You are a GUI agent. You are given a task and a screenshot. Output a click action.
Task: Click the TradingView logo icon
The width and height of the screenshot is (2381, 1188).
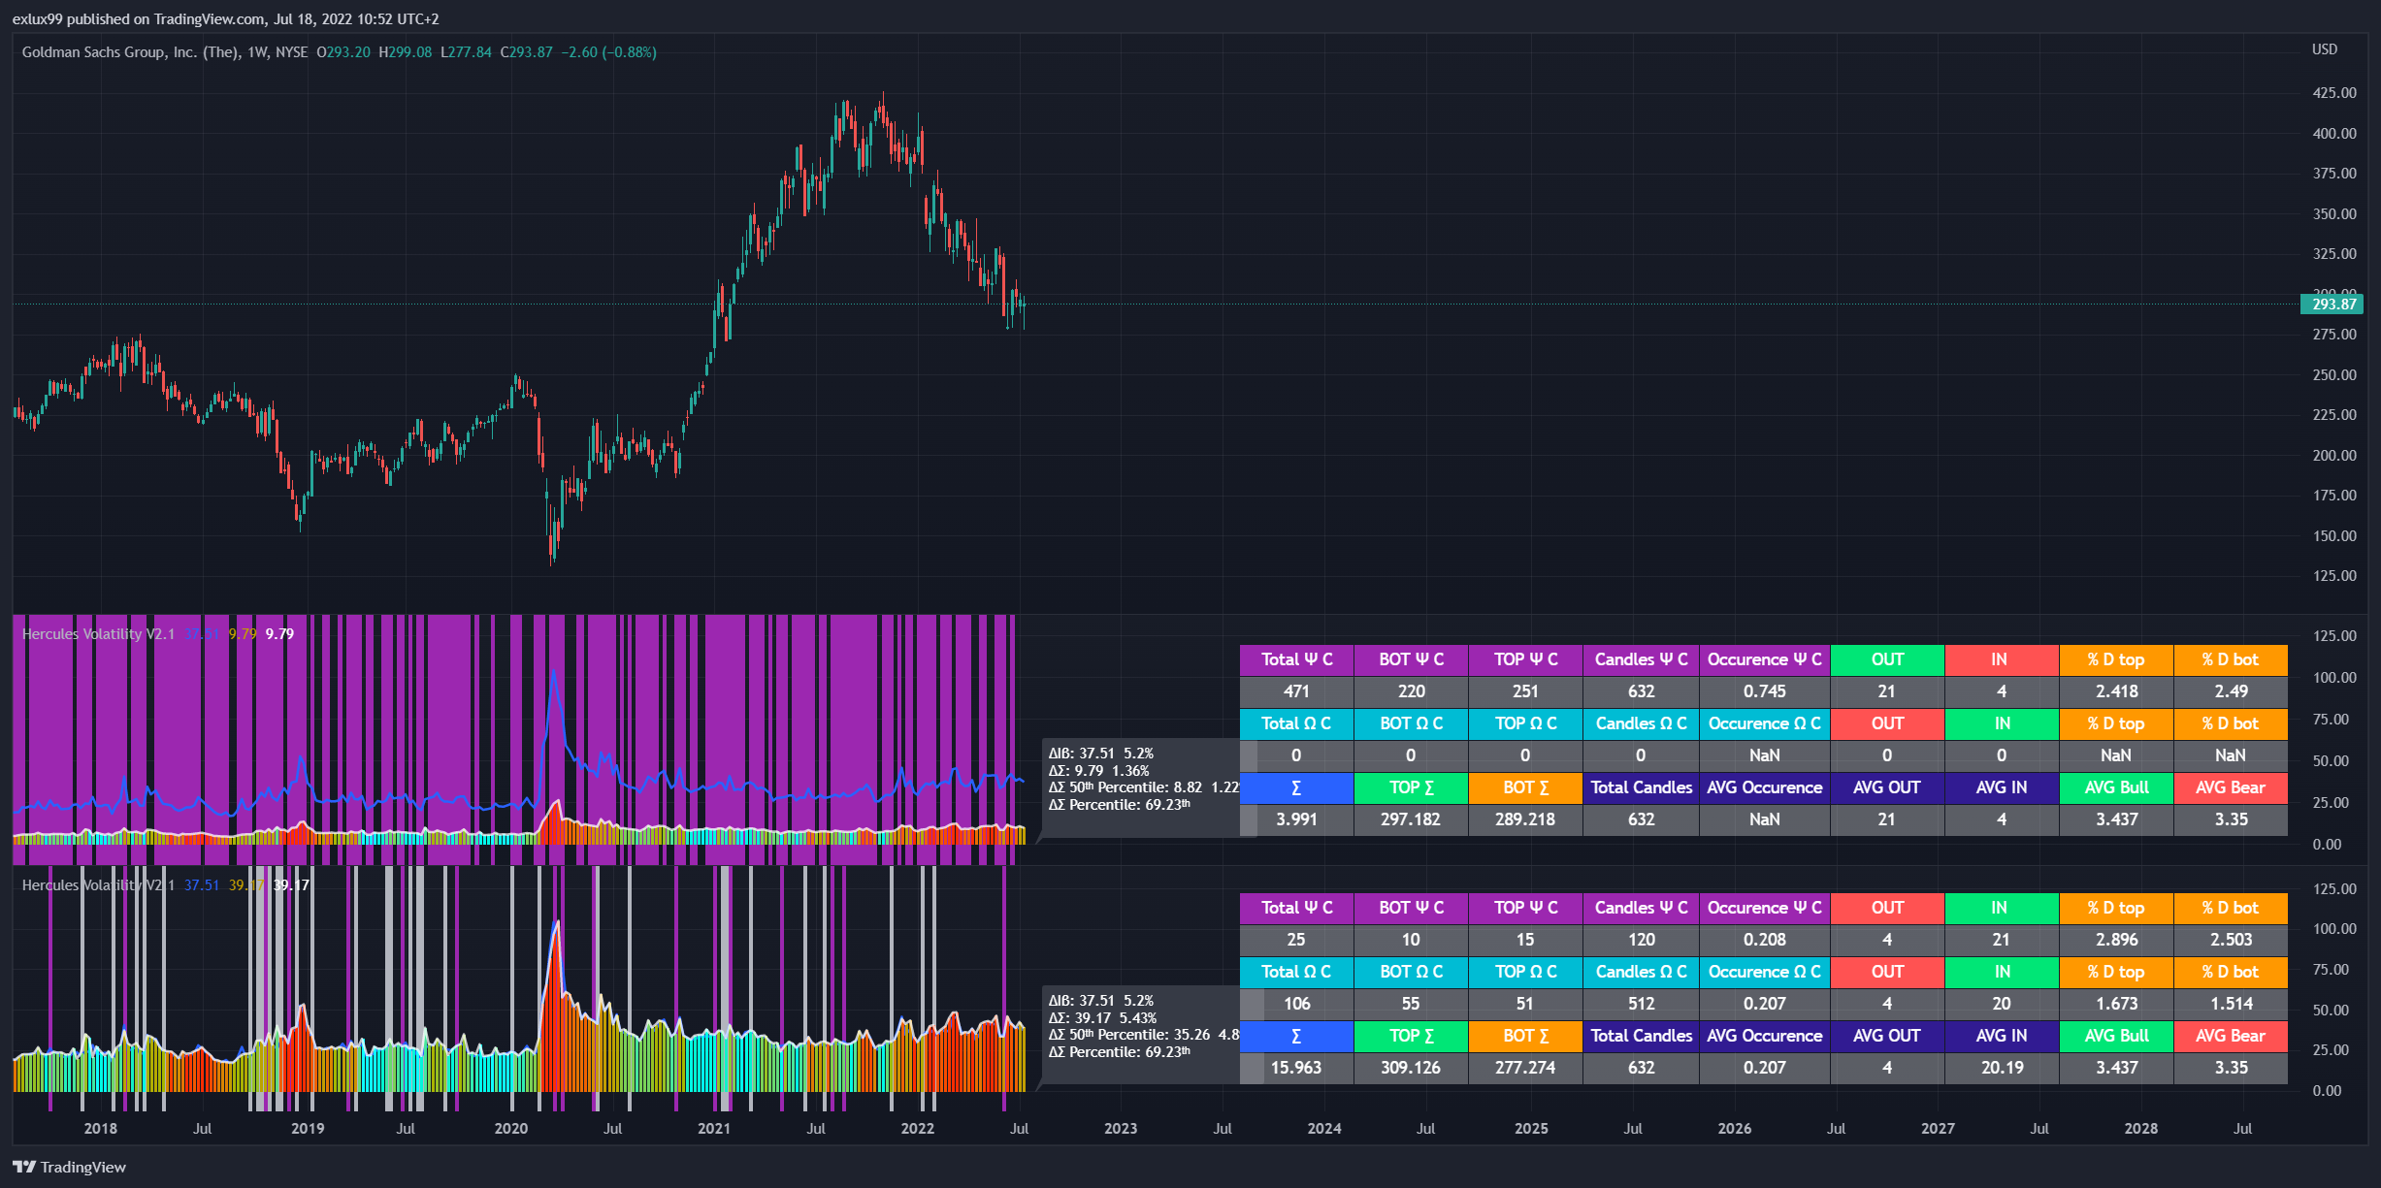pos(24,1167)
